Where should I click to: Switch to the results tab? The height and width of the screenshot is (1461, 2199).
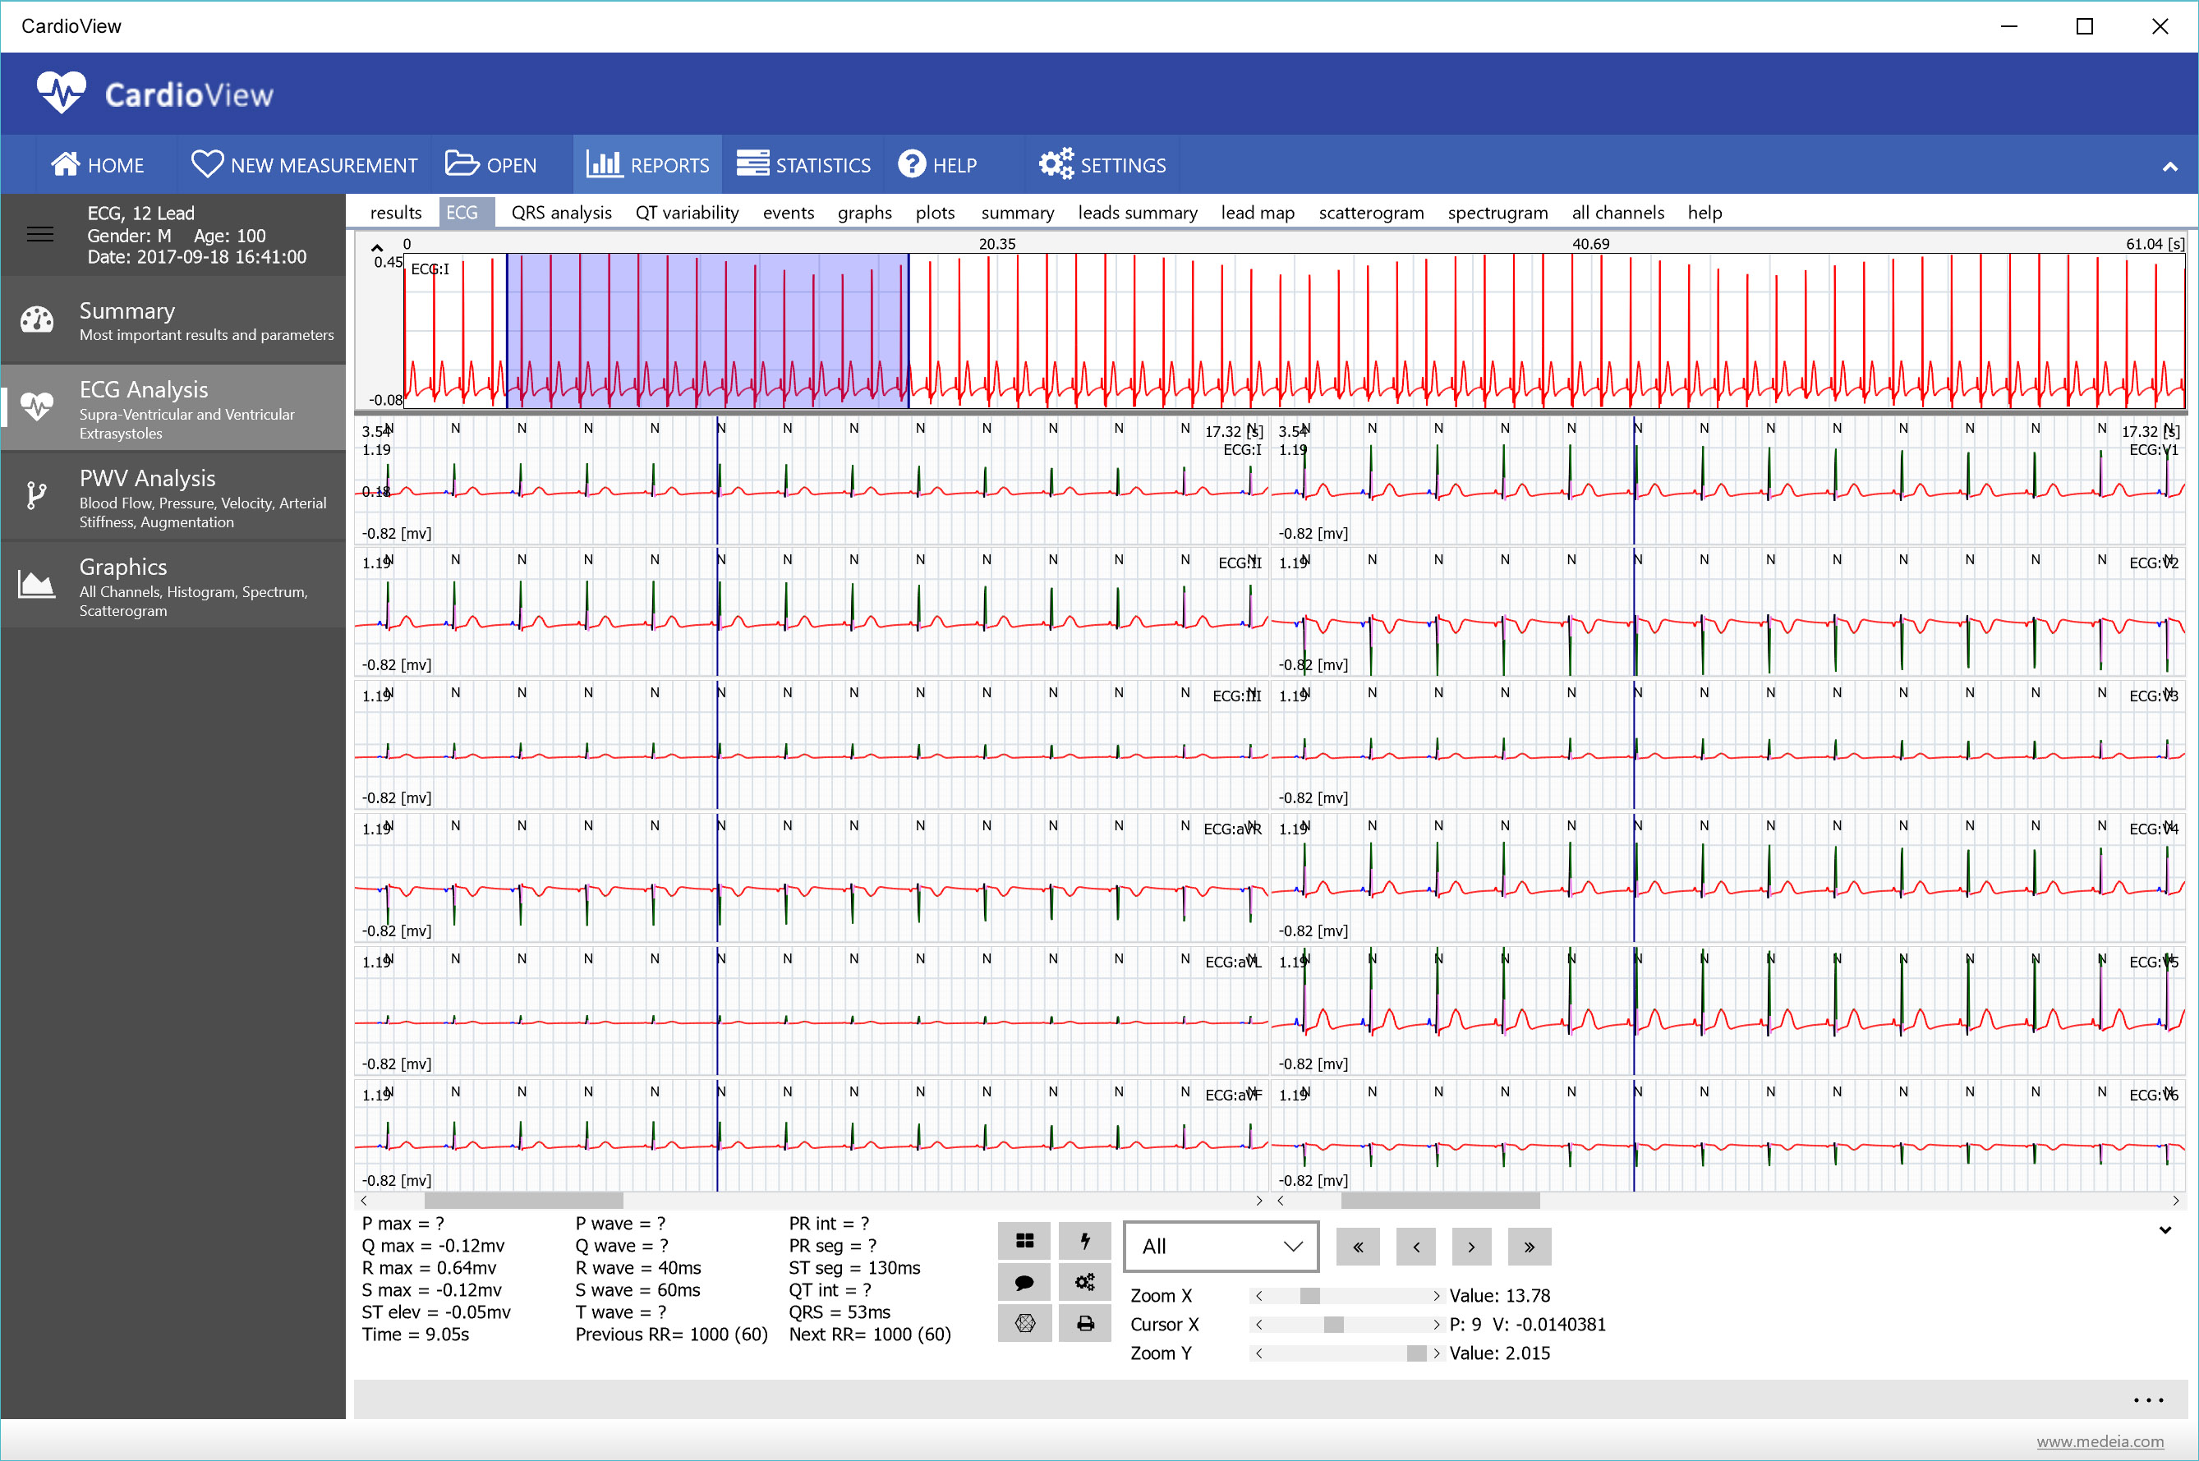396,213
